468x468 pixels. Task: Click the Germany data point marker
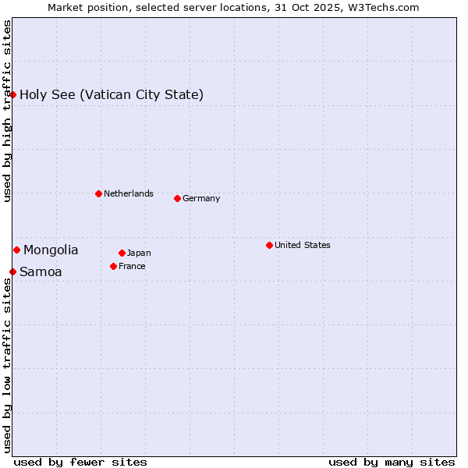(177, 198)
